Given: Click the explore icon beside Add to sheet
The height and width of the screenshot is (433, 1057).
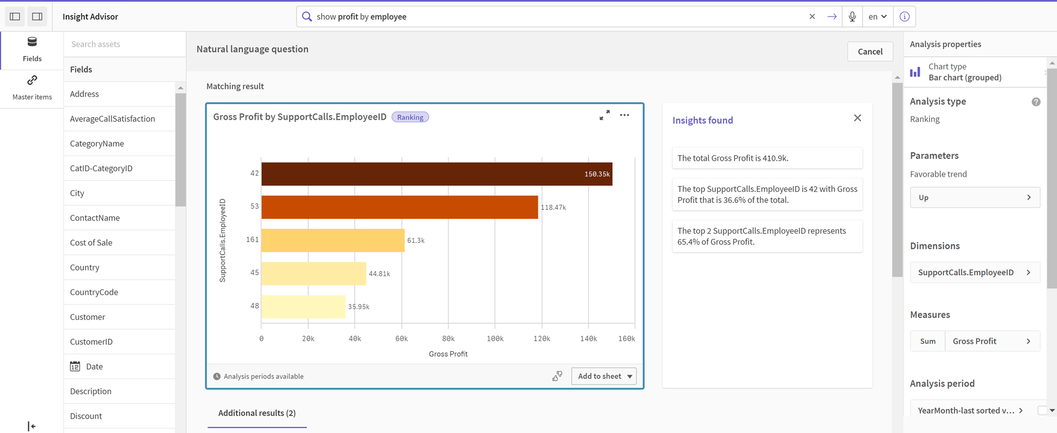Looking at the screenshot, I should coord(557,376).
